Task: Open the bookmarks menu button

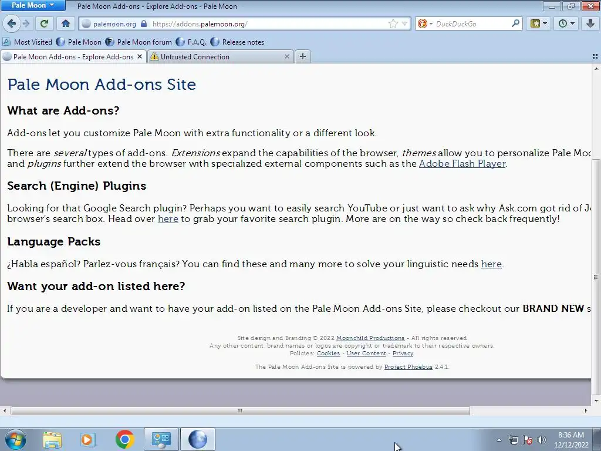Action: click(539, 23)
